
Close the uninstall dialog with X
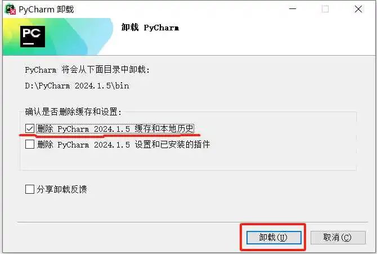click(358, 9)
